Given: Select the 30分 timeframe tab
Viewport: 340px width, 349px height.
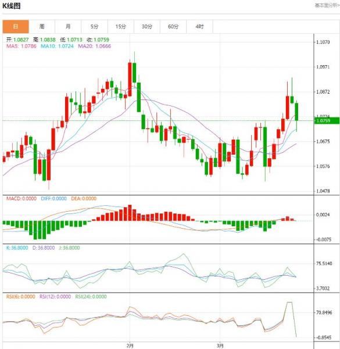Looking at the screenshot, I should 147,27.
